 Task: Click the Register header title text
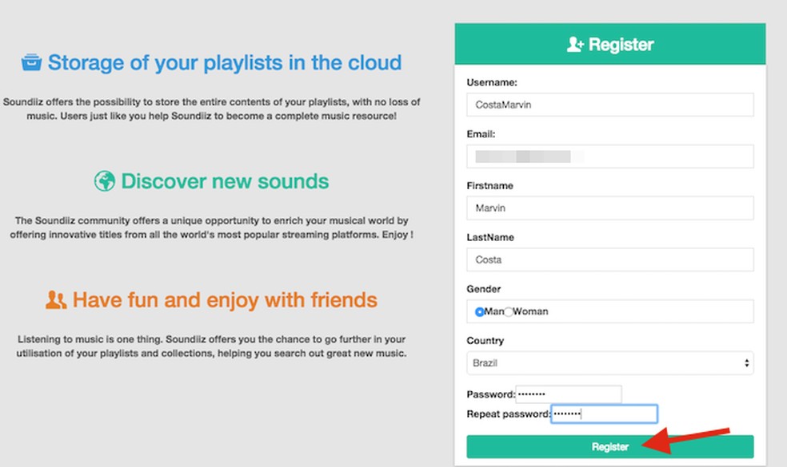tap(621, 45)
